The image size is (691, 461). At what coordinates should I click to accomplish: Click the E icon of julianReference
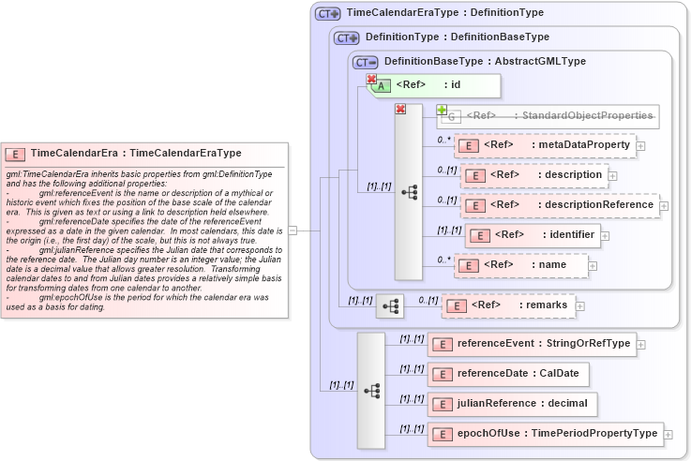(442, 405)
